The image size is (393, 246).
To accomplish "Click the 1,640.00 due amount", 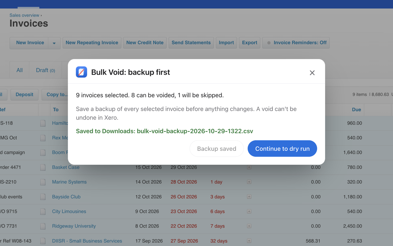I will 352,153.
